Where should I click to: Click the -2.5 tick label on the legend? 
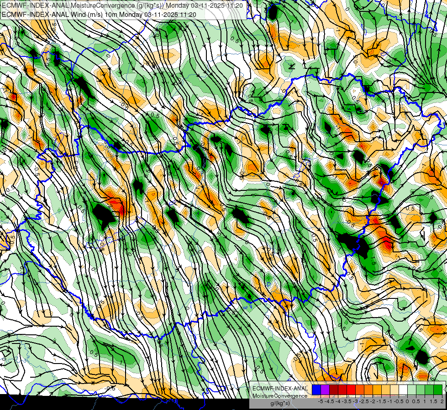click(364, 401)
